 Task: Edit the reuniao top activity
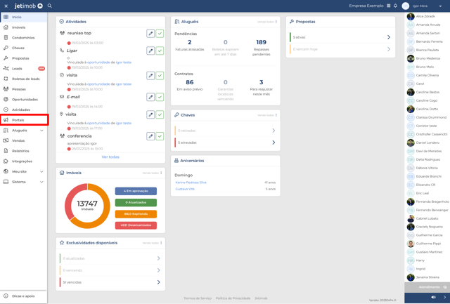pos(150,34)
